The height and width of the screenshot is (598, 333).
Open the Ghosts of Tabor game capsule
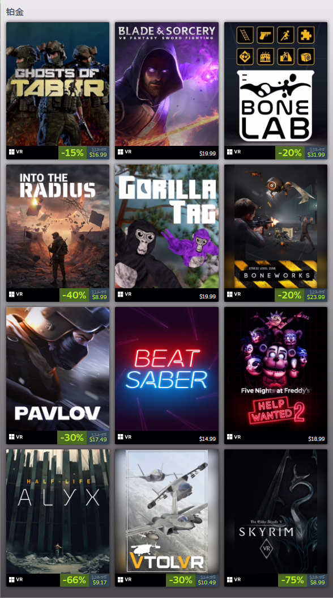[58, 84]
